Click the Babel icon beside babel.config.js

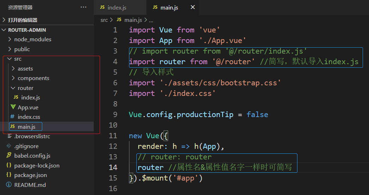pyautogui.click(x=9, y=156)
